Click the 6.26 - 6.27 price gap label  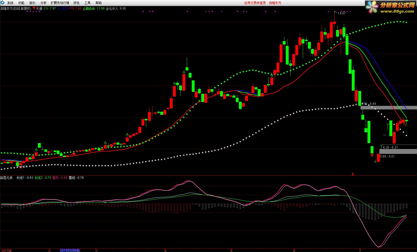point(390,147)
